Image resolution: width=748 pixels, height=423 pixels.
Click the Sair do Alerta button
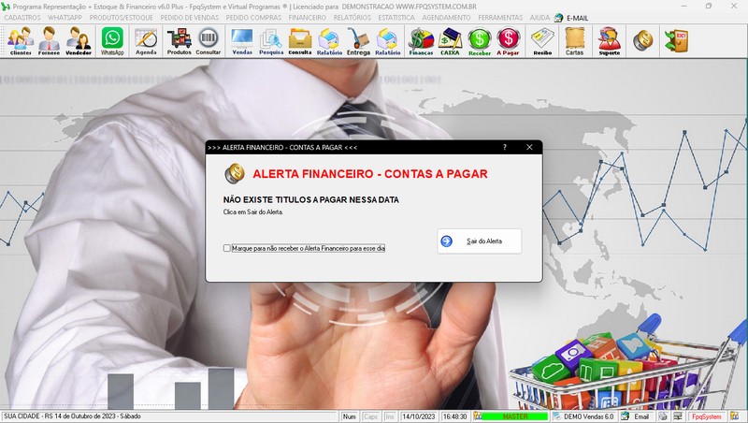[x=479, y=241]
